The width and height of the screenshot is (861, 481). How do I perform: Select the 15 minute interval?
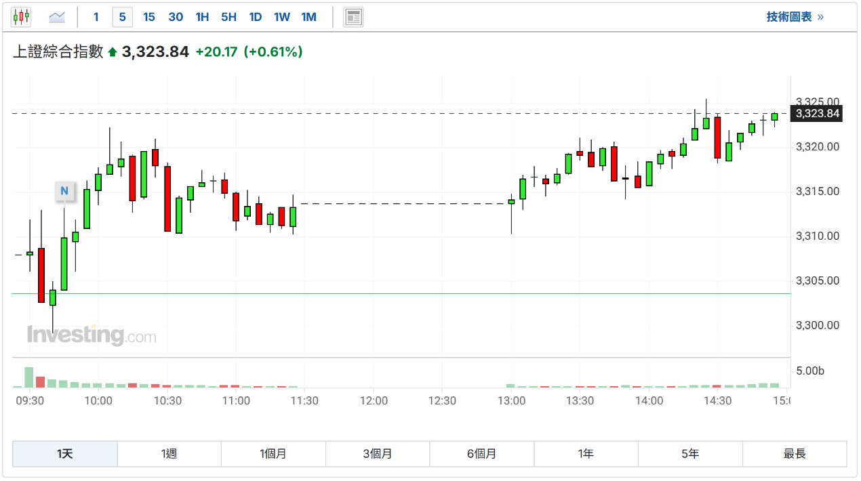point(149,17)
